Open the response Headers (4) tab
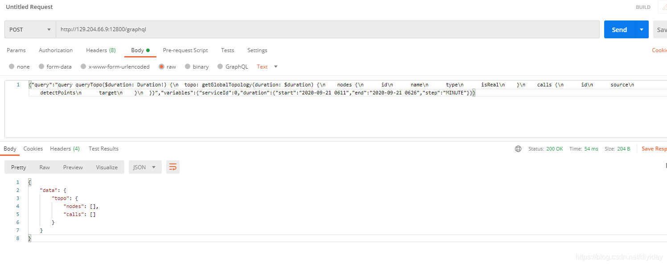Viewport: 667px width, 265px height. [x=65, y=149]
